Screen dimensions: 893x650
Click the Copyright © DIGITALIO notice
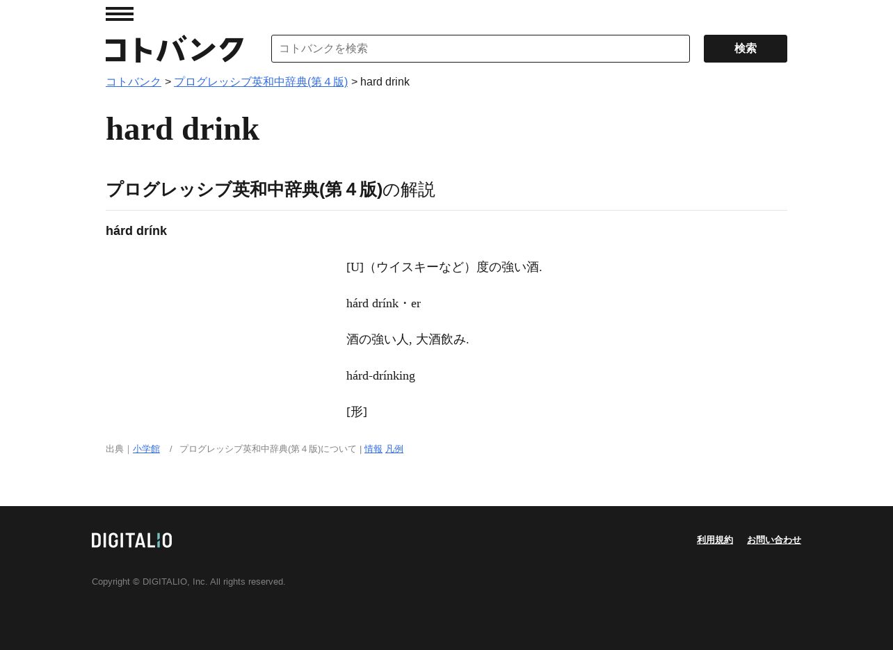(188, 582)
